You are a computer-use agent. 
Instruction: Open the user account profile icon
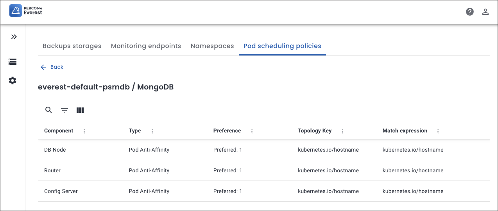(485, 12)
